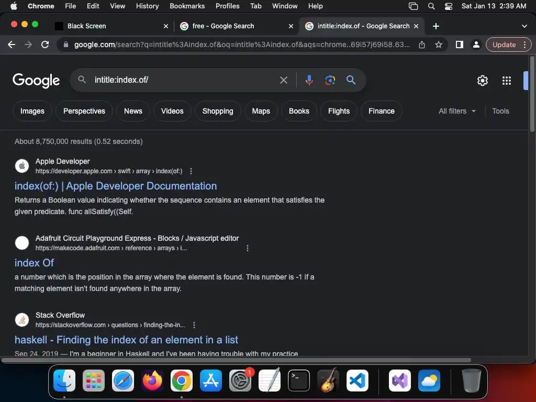Filter results by Shopping
This screenshot has width=536, height=402.
[218, 111]
